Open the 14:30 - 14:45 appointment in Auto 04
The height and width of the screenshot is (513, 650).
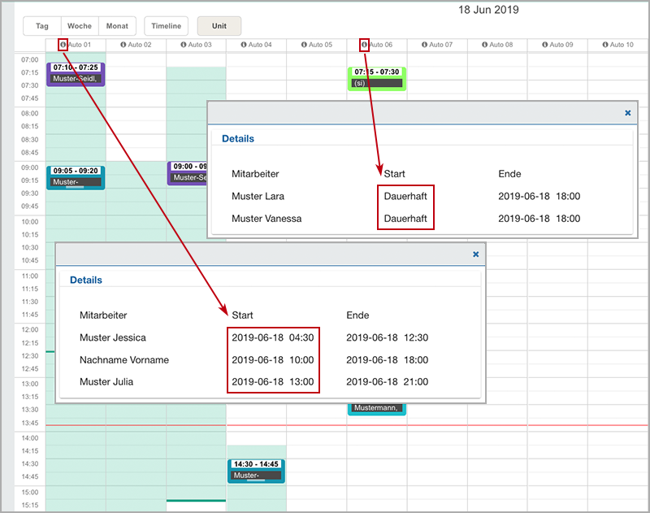pyautogui.click(x=256, y=470)
